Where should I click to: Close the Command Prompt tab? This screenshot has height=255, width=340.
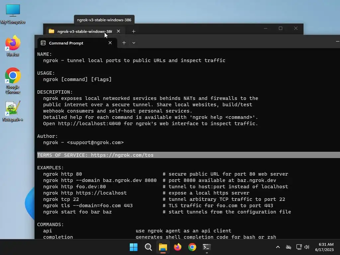[110, 43]
